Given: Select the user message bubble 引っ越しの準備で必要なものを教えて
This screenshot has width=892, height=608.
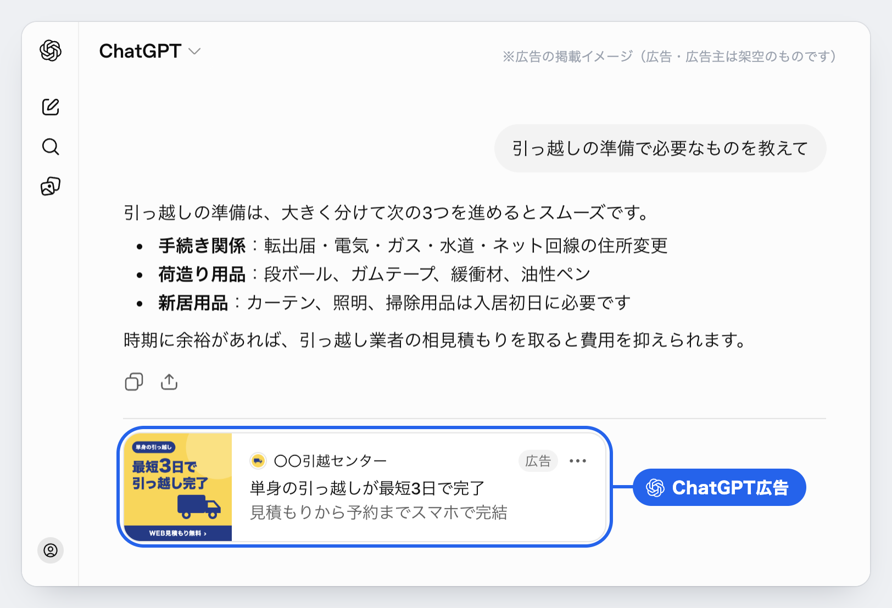Looking at the screenshot, I should [660, 148].
